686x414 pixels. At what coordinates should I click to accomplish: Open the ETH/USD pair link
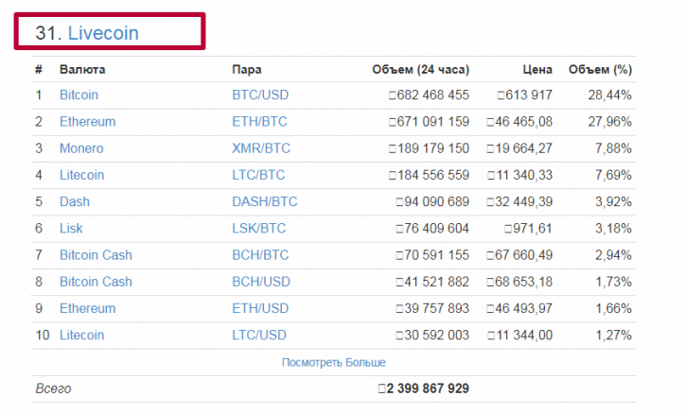coord(260,308)
